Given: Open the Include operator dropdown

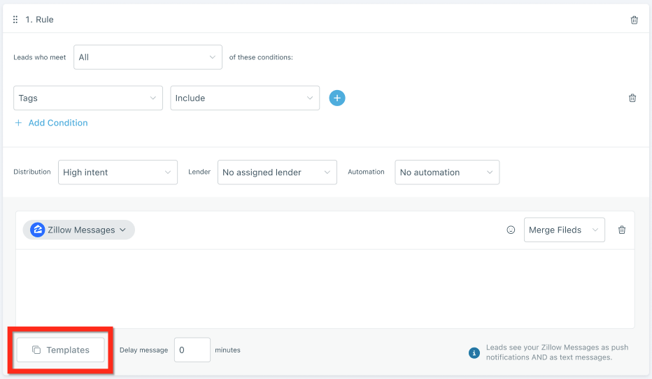Looking at the screenshot, I should [244, 98].
